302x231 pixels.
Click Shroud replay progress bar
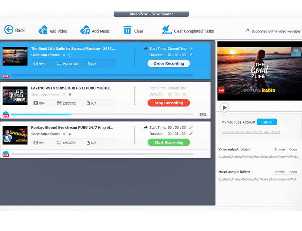point(102,154)
